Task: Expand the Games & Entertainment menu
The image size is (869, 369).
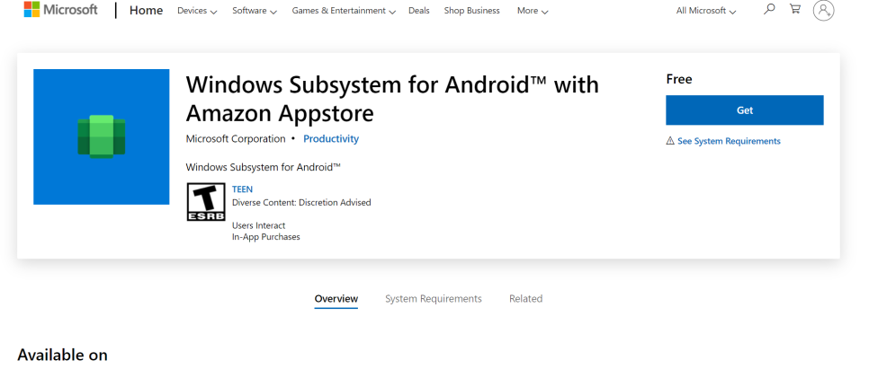Action: click(x=344, y=11)
